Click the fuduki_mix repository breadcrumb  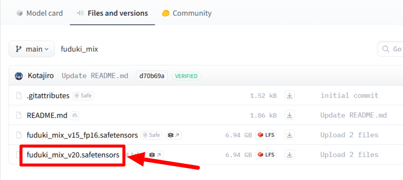80,49
